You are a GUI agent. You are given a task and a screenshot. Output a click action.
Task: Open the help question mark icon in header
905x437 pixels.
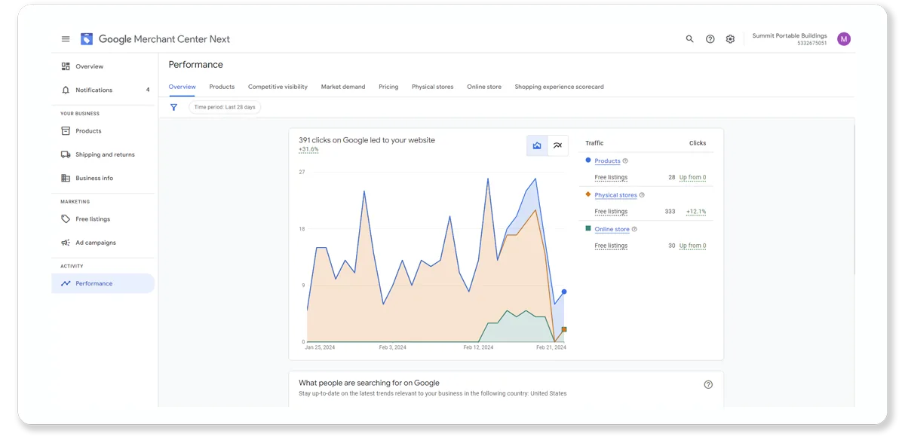tap(710, 39)
